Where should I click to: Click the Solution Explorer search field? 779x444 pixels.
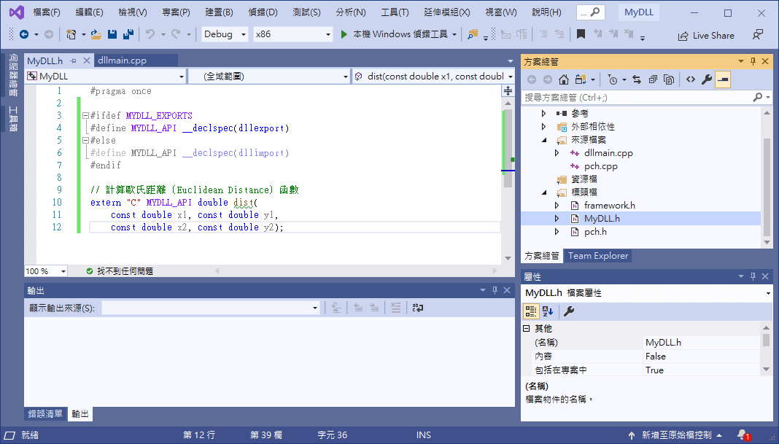637,98
